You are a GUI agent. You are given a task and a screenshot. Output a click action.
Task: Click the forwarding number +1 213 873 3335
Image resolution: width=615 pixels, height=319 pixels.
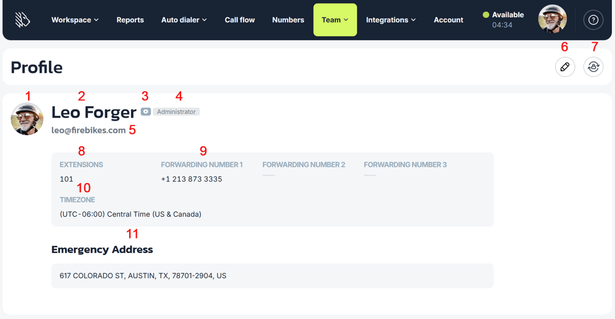click(x=192, y=179)
